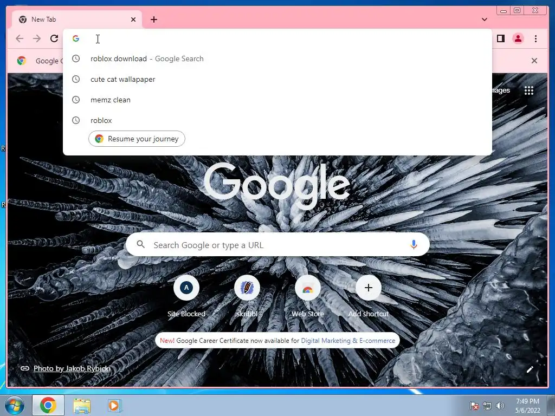Click the Google G icon in address bar
Screen dimensions: 555x416
[x=76, y=38]
